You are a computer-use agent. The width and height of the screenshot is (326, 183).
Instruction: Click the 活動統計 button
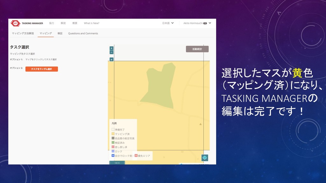tap(197, 49)
